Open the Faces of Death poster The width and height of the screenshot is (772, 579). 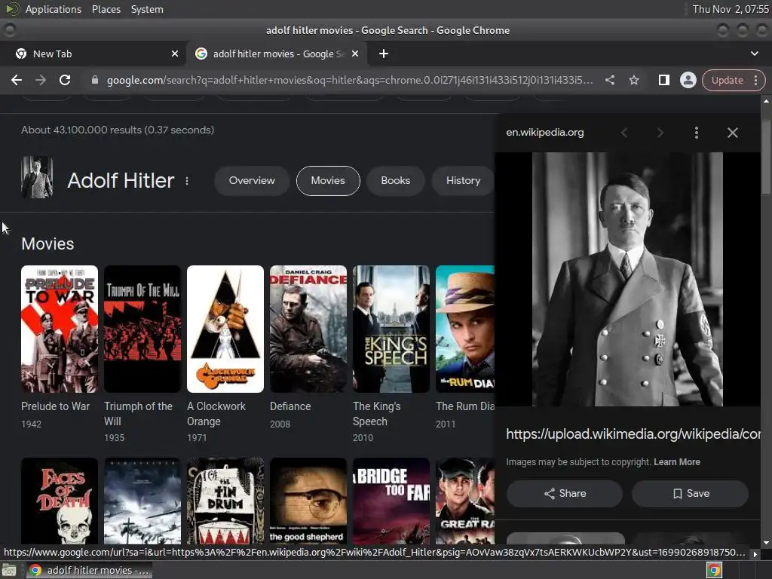click(60, 501)
